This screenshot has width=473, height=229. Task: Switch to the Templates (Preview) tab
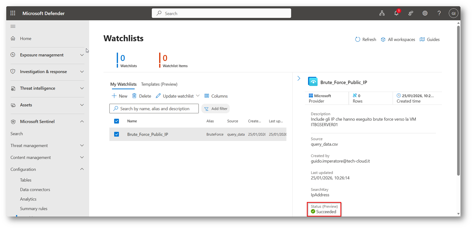[159, 84]
